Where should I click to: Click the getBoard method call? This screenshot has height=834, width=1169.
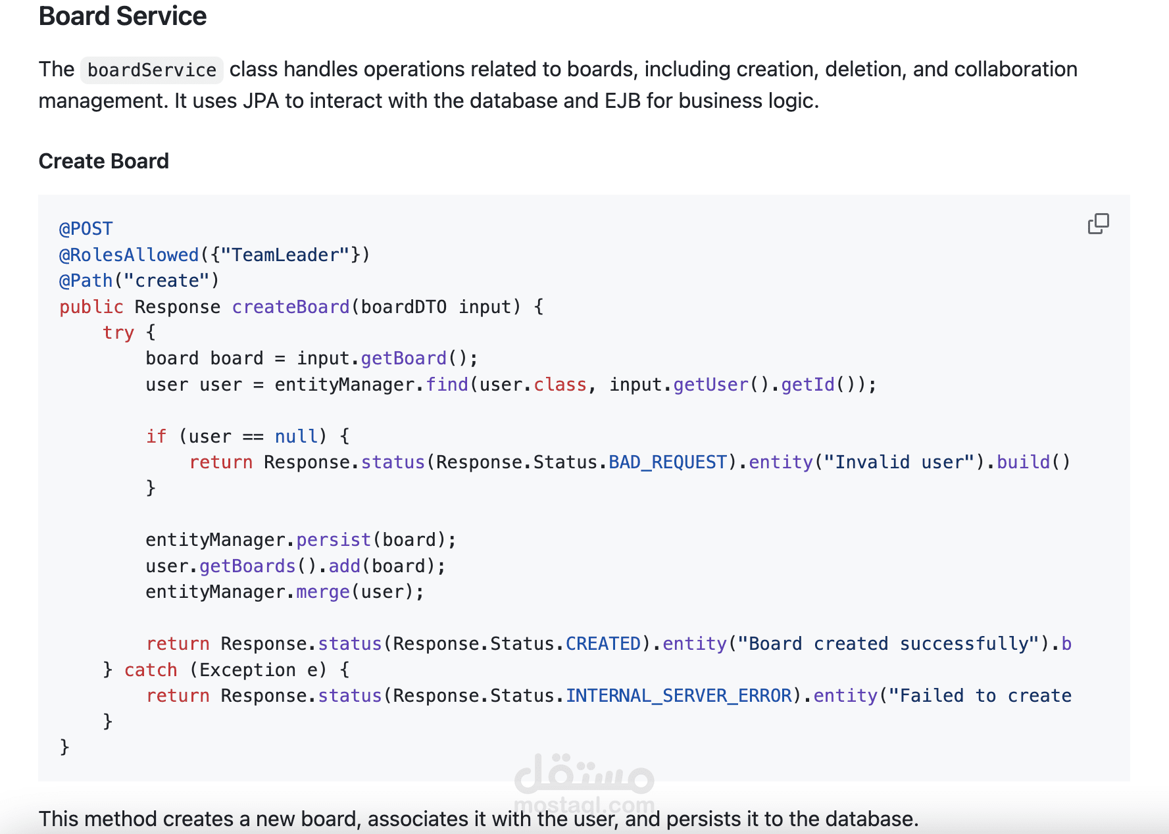[403, 358]
